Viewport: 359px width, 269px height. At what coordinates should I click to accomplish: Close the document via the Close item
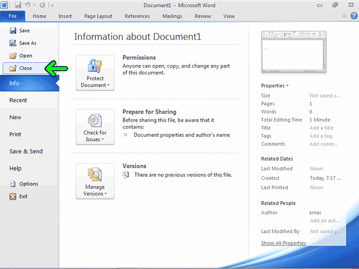pyautogui.click(x=26, y=68)
